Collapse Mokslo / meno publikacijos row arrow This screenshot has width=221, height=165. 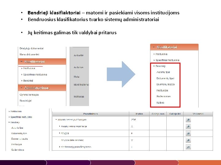coord(56,120)
